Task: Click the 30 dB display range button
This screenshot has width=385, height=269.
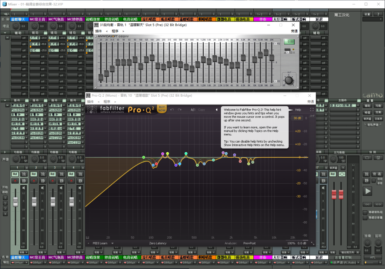Action: 297,118
